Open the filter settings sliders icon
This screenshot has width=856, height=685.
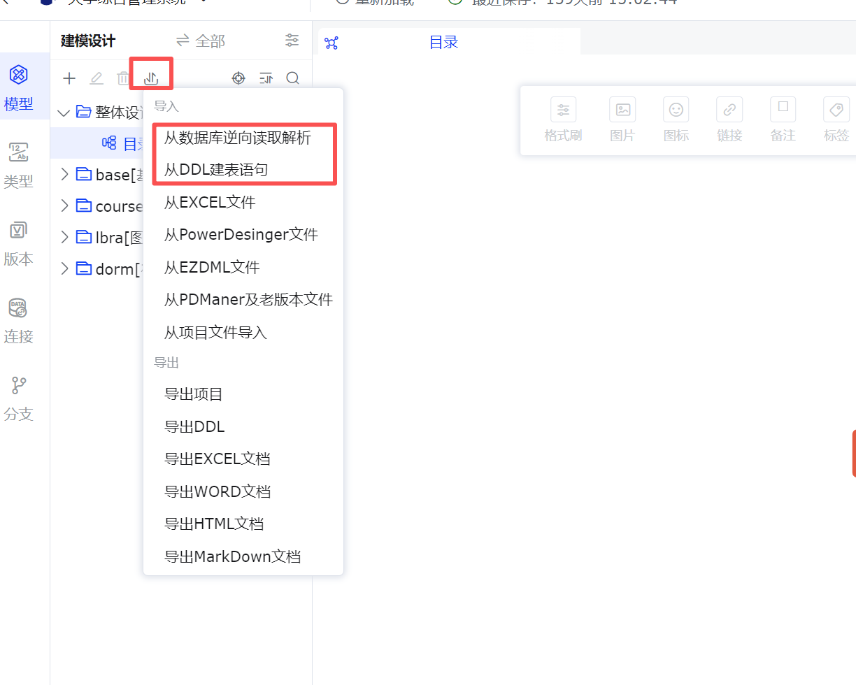pos(292,41)
